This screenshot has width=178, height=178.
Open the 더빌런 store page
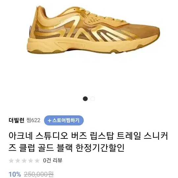(16, 120)
